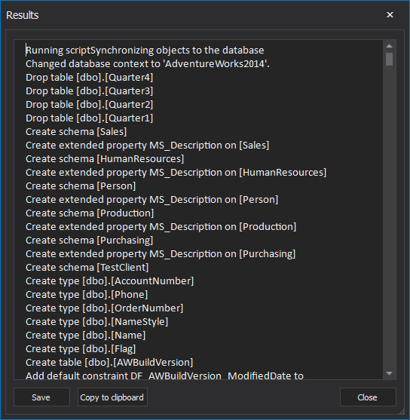Click the 'Changed database context' line
Viewport: 410px width, 420px height.
pos(148,64)
